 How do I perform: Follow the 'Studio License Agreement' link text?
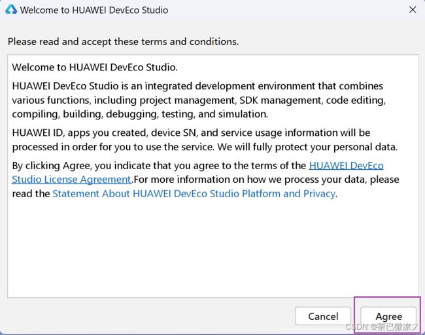71,180
